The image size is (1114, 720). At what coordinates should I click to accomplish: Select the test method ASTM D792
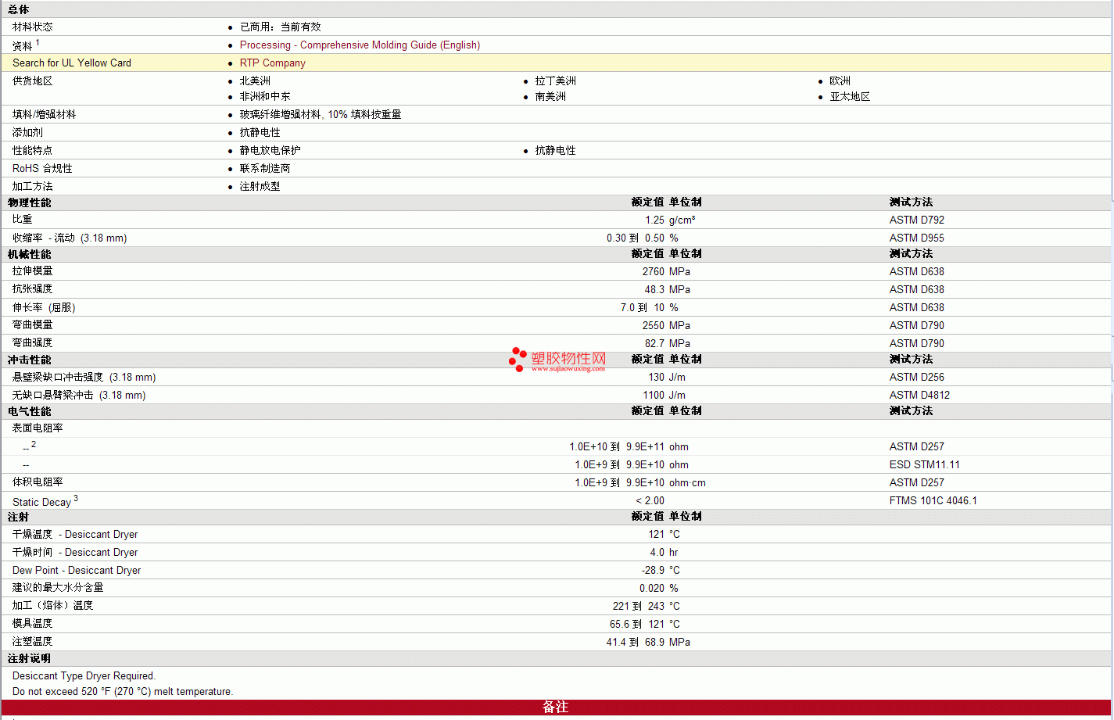point(917,220)
